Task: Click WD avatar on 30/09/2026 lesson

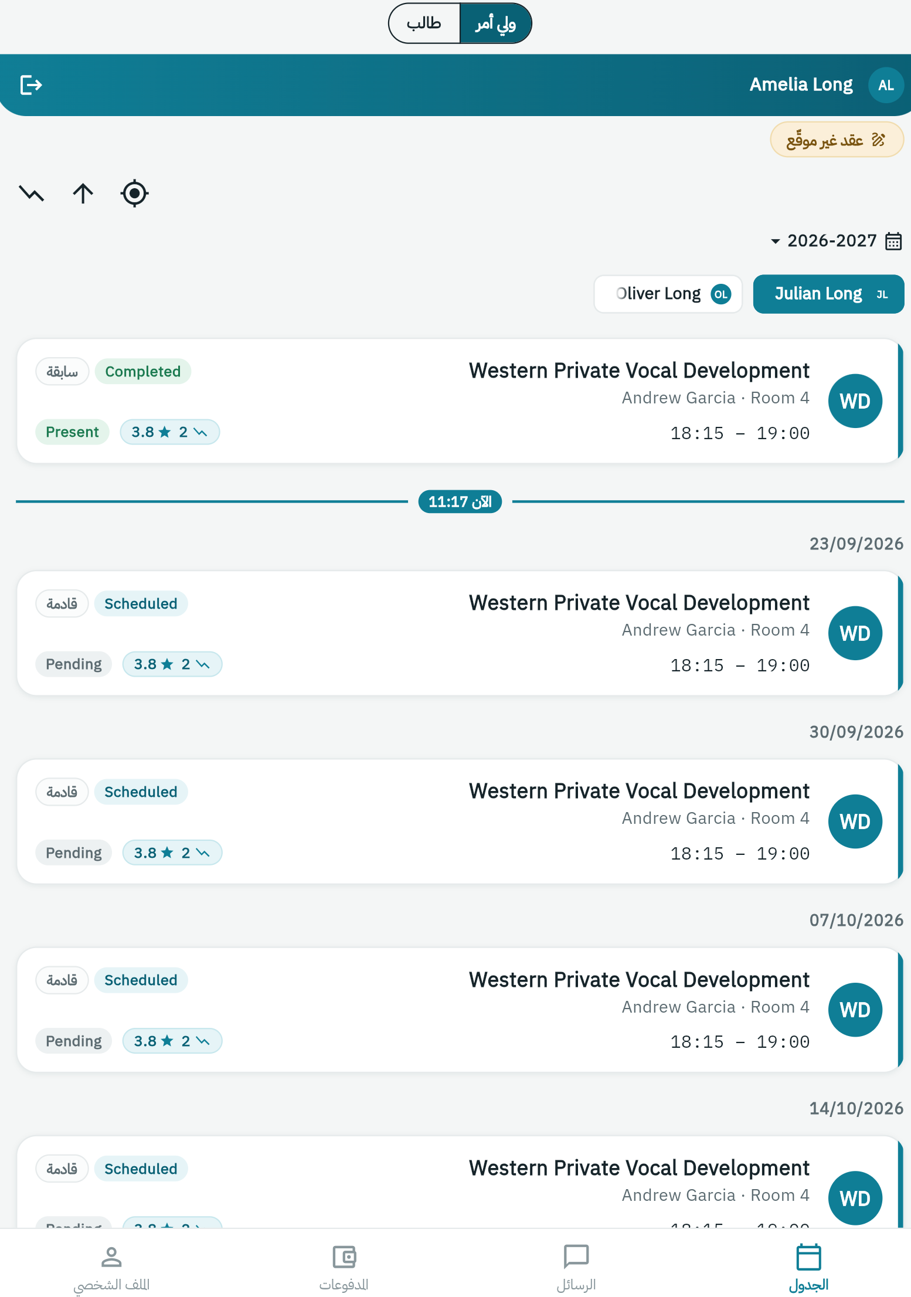Action: 855,821
